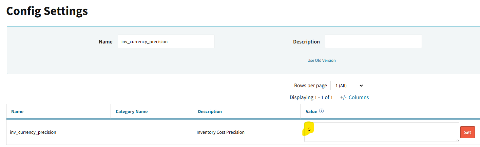Click the Name filter label
Viewport: 480px width, 147px height.
[105, 42]
